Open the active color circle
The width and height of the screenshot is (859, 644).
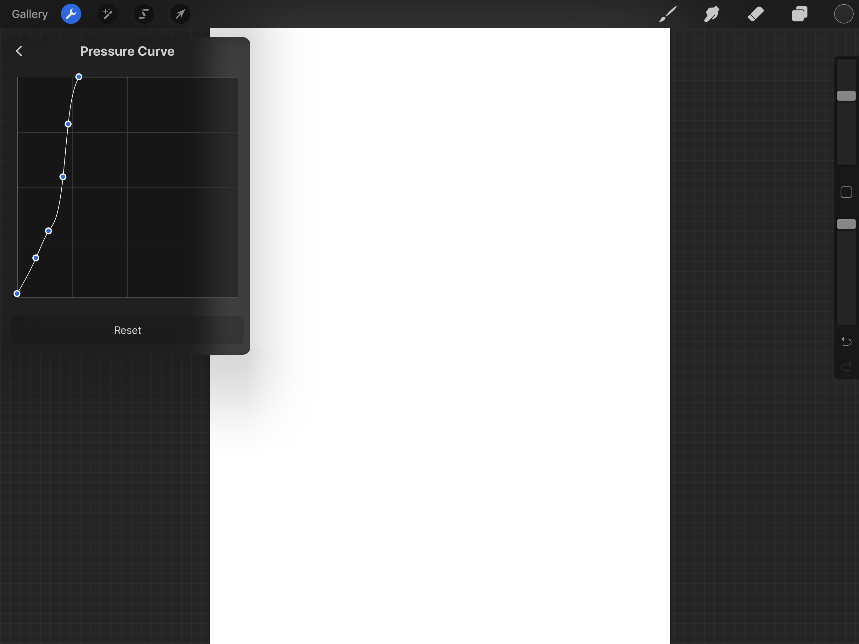(844, 14)
